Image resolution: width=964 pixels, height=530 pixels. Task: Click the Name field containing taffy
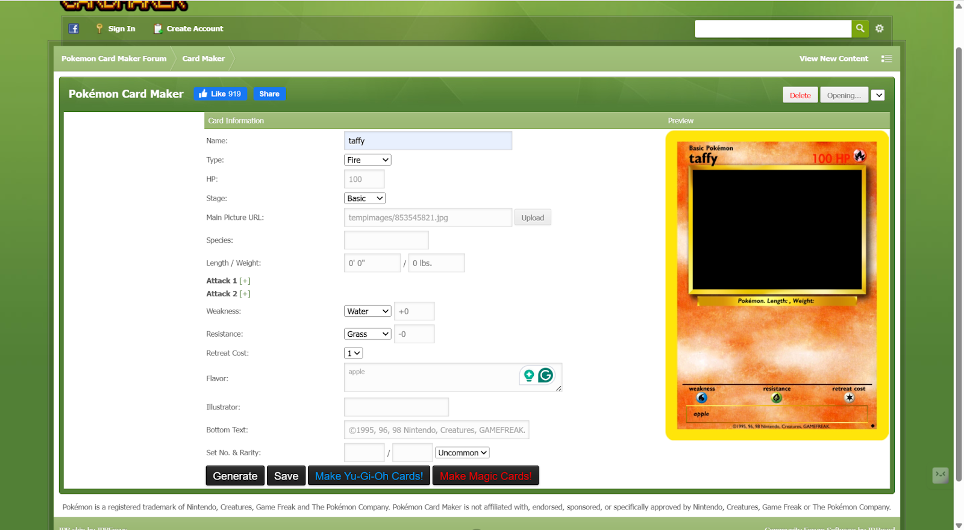428,140
